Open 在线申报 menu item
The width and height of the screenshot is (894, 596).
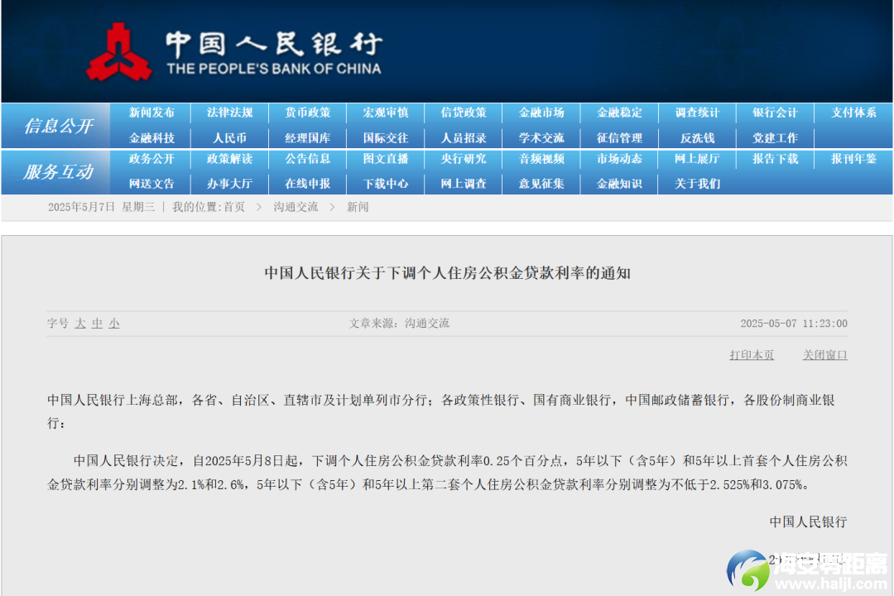(308, 184)
